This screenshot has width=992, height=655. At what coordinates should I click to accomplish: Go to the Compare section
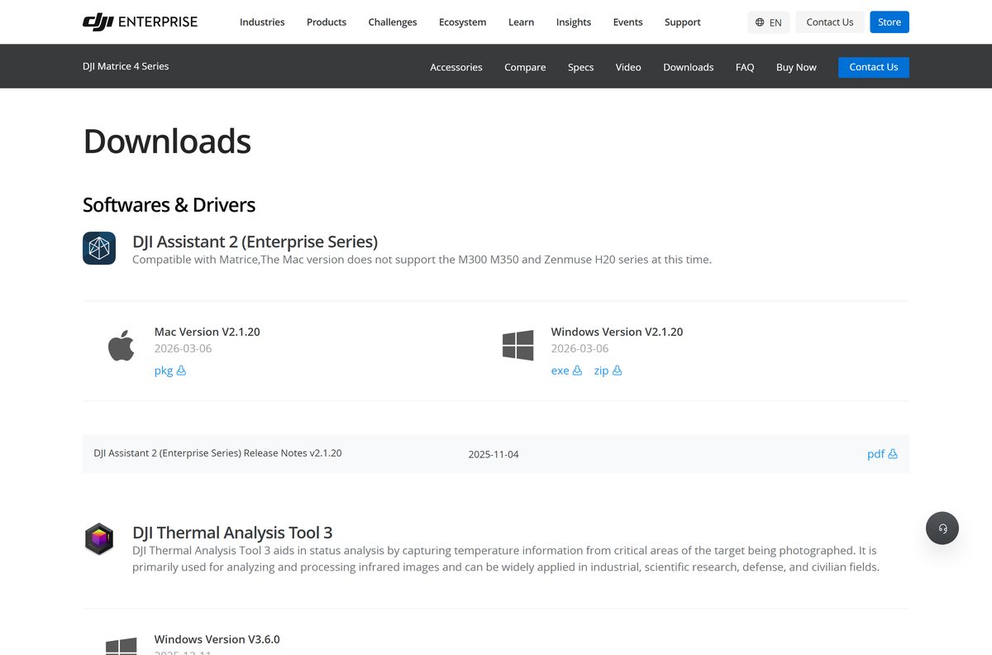click(525, 67)
